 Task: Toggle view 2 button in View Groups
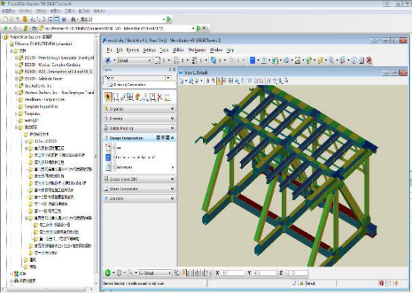tap(188, 273)
